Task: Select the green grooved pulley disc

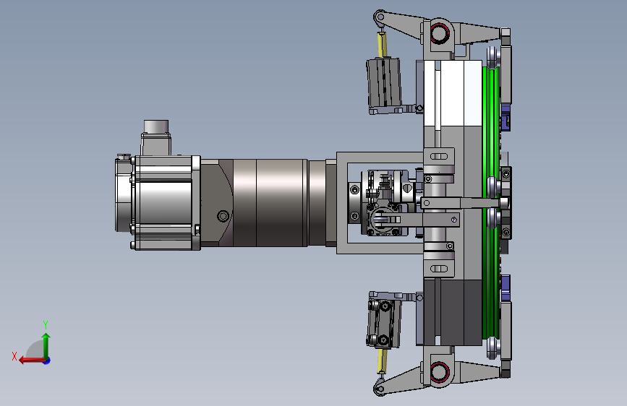Action: (x=490, y=203)
